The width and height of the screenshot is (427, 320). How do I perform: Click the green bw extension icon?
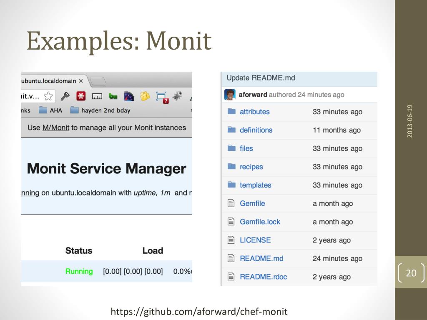tap(113, 96)
